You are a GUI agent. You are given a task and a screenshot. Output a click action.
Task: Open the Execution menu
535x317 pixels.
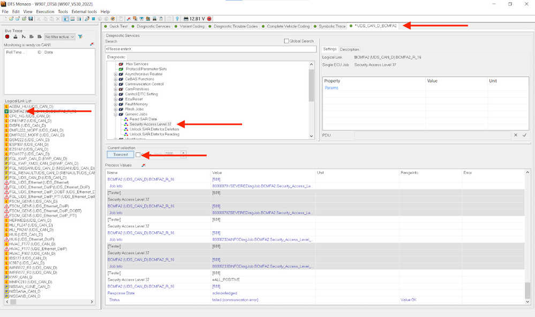click(x=45, y=12)
